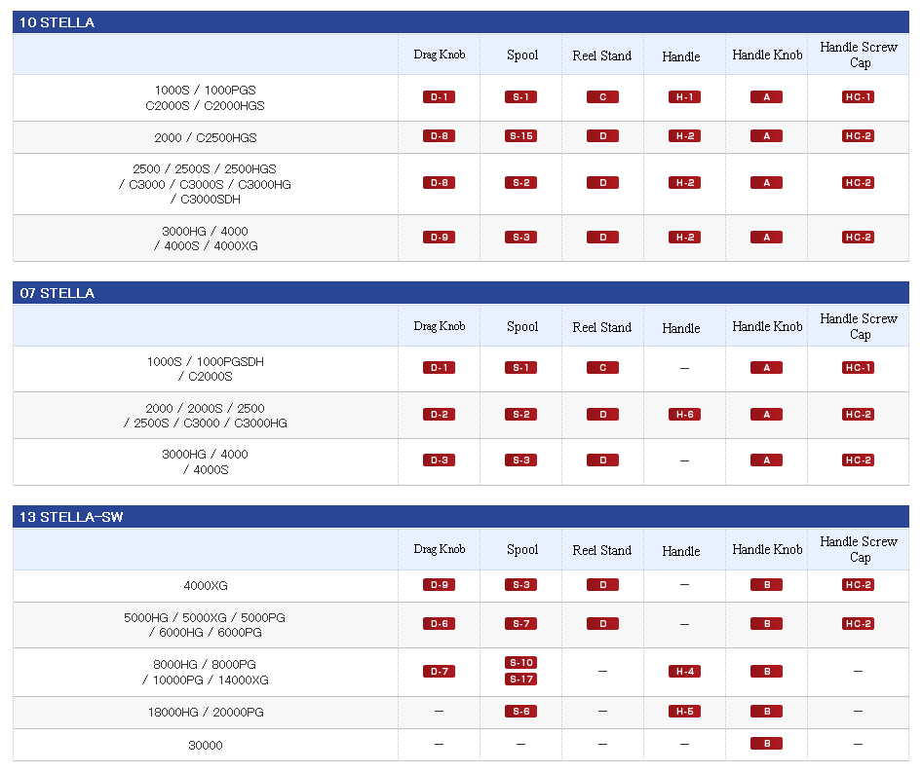Click the '30000' model text
The width and height of the screenshot is (922, 773).
pyautogui.click(x=206, y=746)
